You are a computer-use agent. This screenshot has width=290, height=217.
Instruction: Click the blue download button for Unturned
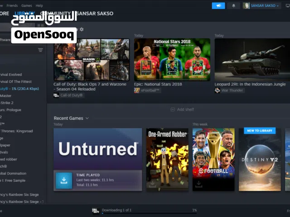[64, 180]
